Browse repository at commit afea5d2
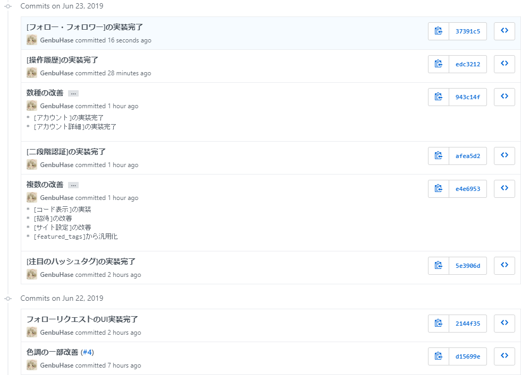The height and width of the screenshot is (375, 521). pos(505,156)
